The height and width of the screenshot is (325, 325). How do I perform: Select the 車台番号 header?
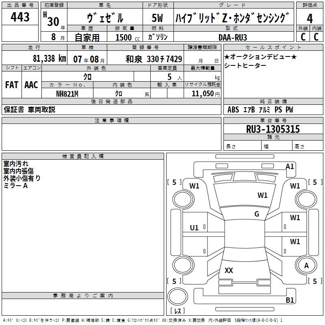click(273, 120)
